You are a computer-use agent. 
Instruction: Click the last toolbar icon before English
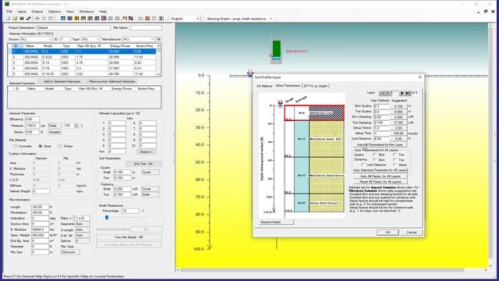pos(161,19)
